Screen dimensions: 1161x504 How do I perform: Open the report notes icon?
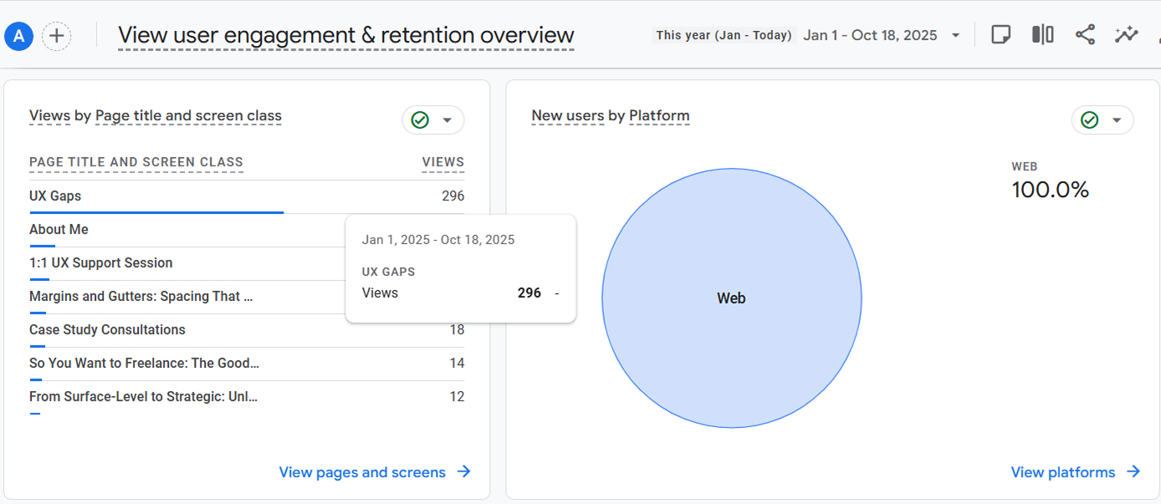coord(1000,35)
